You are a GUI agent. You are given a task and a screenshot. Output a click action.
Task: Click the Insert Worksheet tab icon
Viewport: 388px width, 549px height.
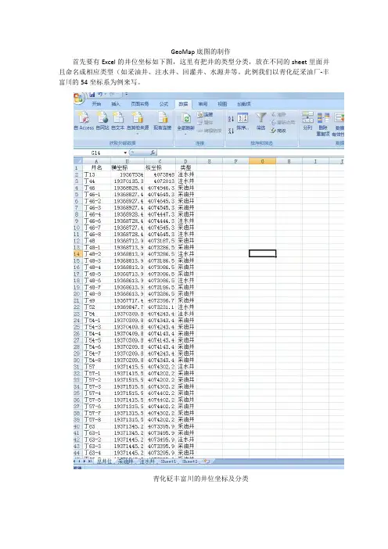(x=207, y=461)
